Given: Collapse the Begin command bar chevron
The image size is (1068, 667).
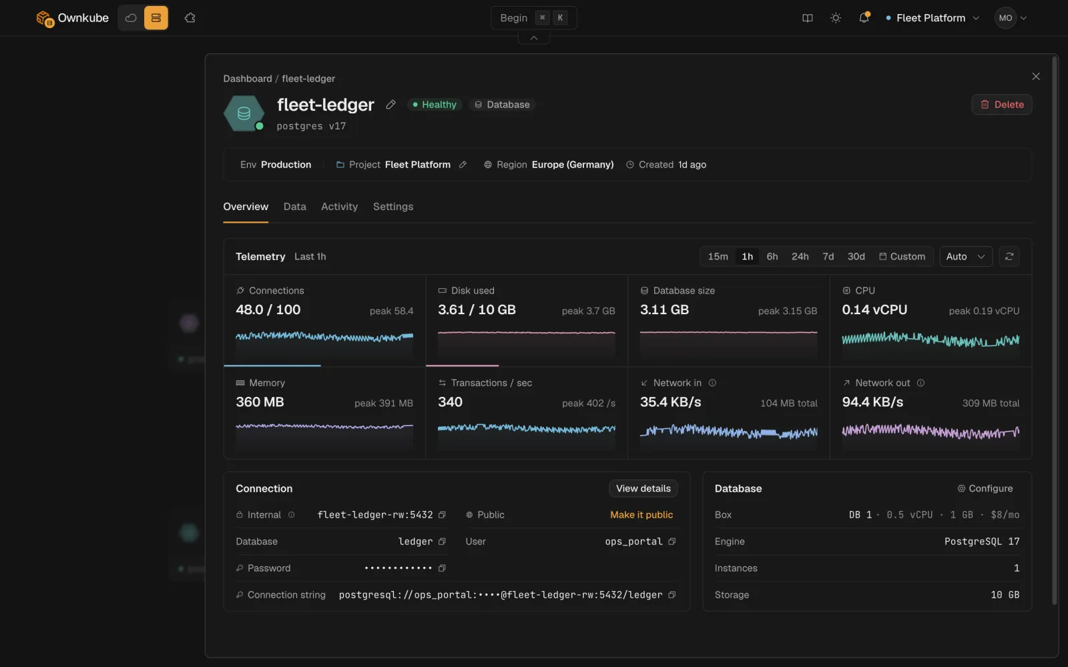Looking at the screenshot, I should [534, 38].
